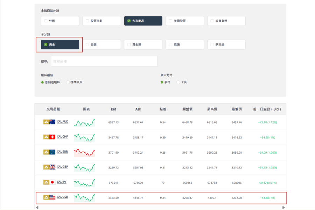315x210 pixels.
Task: Click the XAUGBP sparkline chart
Action: [85, 167]
